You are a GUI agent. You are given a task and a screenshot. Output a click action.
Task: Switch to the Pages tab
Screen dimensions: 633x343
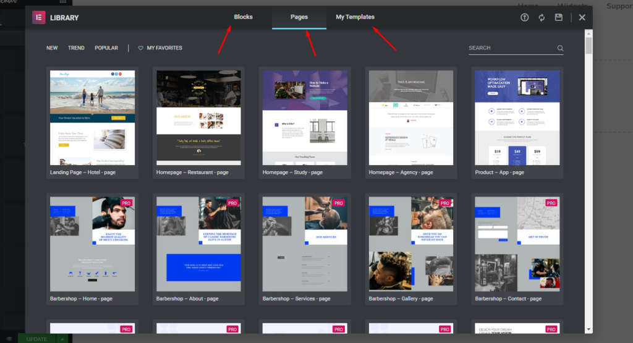(x=299, y=17)
